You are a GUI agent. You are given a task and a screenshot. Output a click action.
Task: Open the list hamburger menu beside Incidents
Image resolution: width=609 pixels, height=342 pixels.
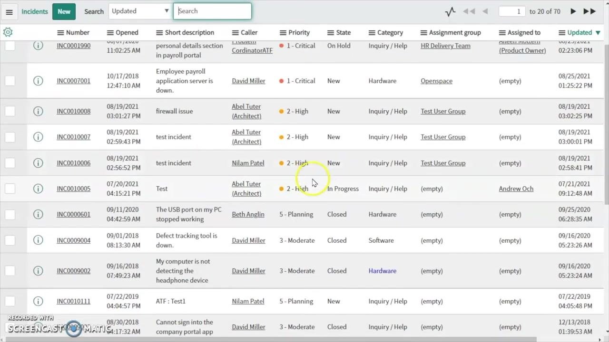9,12
